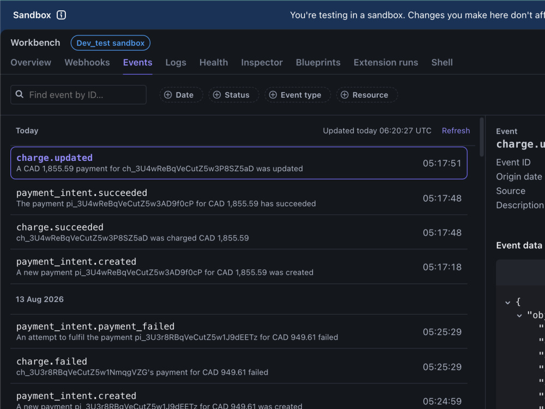This screenshot has width=545, height=409.
Task: Click the 05:25:29 time on charge.failed row
Action: coord(442,366)
